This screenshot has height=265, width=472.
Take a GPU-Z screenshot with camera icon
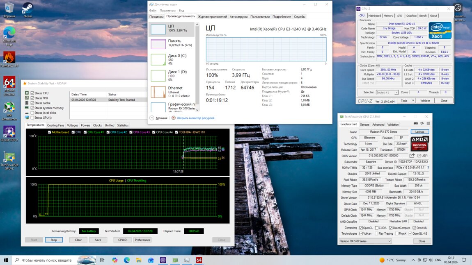coord(415,123)
